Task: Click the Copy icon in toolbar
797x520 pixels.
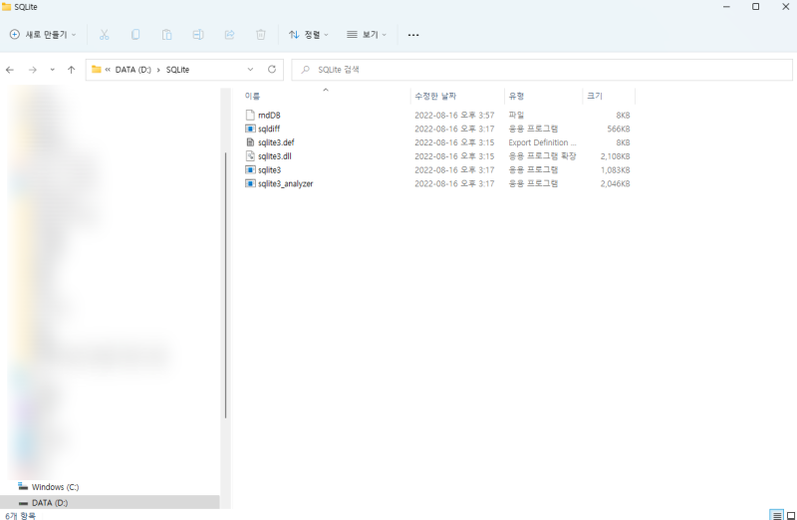Action: click(135, 35)
